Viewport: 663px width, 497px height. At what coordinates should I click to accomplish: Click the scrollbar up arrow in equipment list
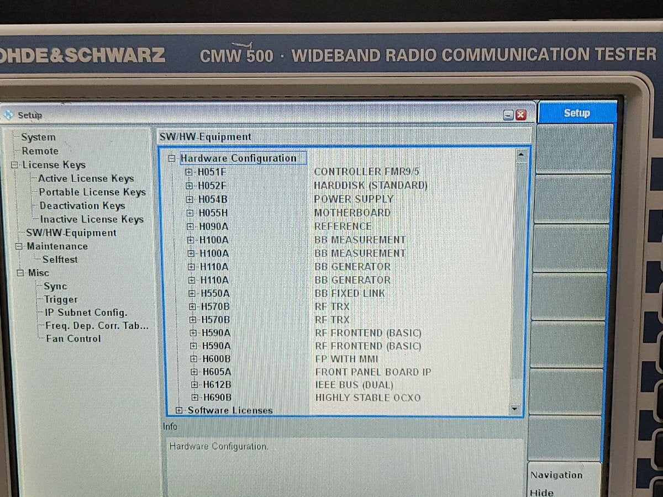[x=520, y=155]
